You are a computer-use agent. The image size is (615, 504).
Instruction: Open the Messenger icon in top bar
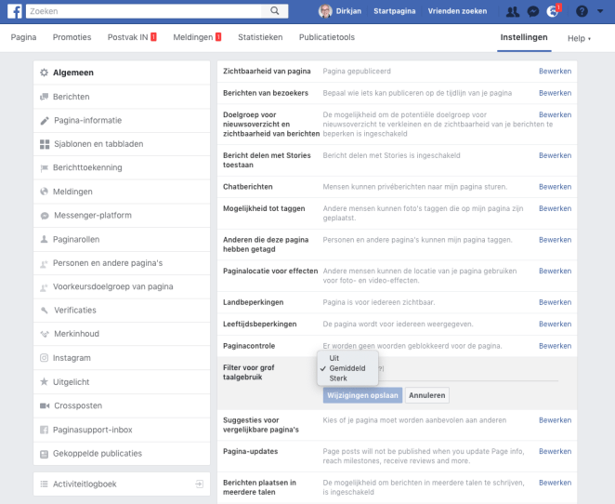point(533,11)
